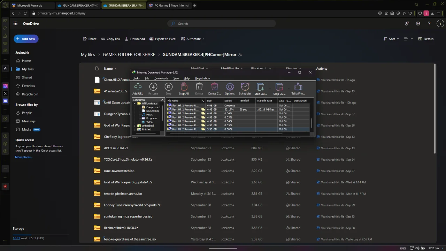Click the Share button in command bar

[90, 39]
